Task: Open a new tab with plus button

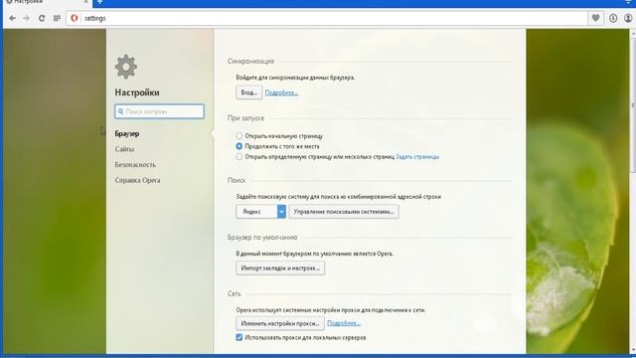Action: click(x=99, y=2)
